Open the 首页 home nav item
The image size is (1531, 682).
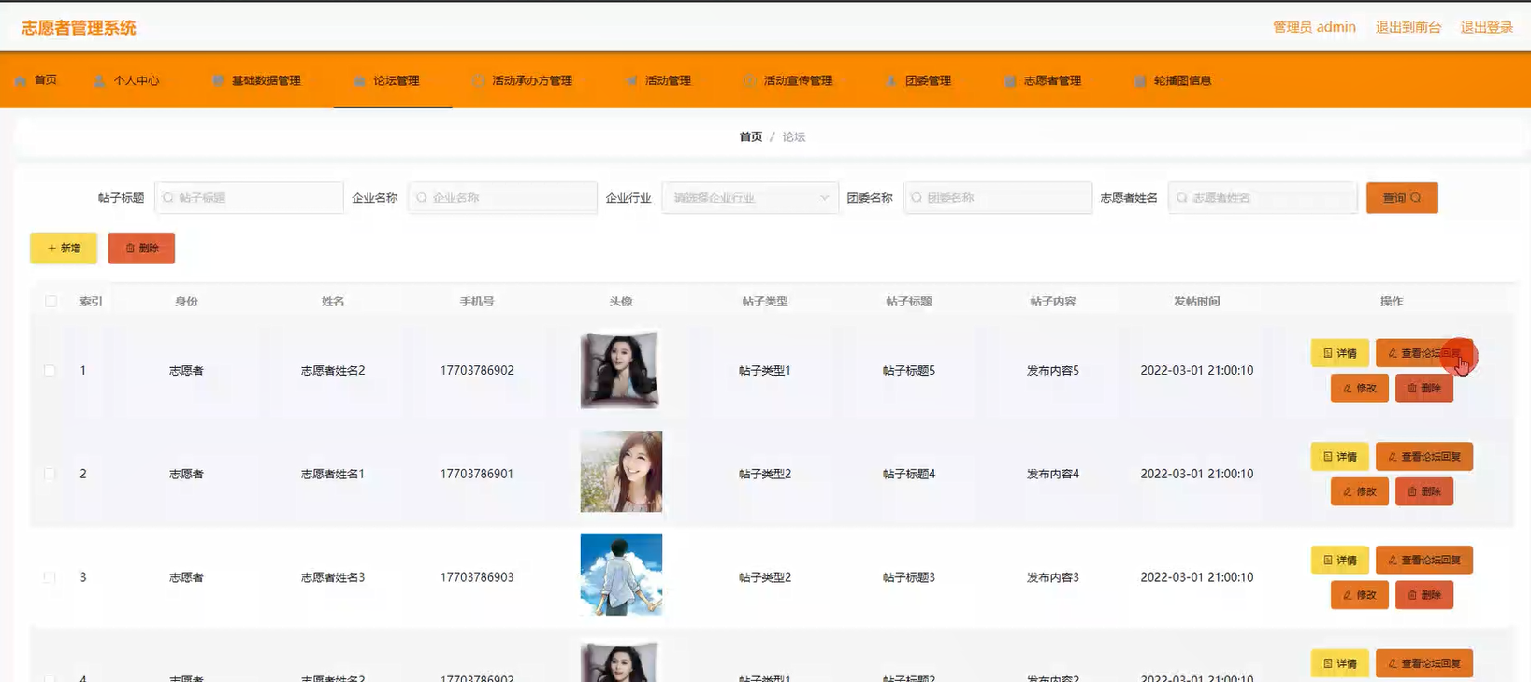(x=36, y=80)
